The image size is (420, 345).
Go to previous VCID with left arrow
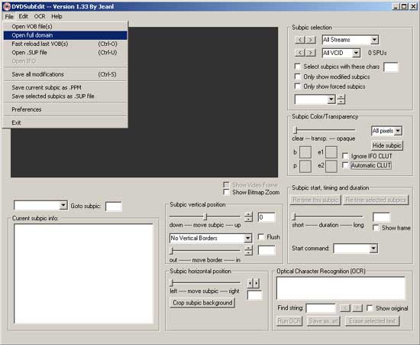coord(300,52)
